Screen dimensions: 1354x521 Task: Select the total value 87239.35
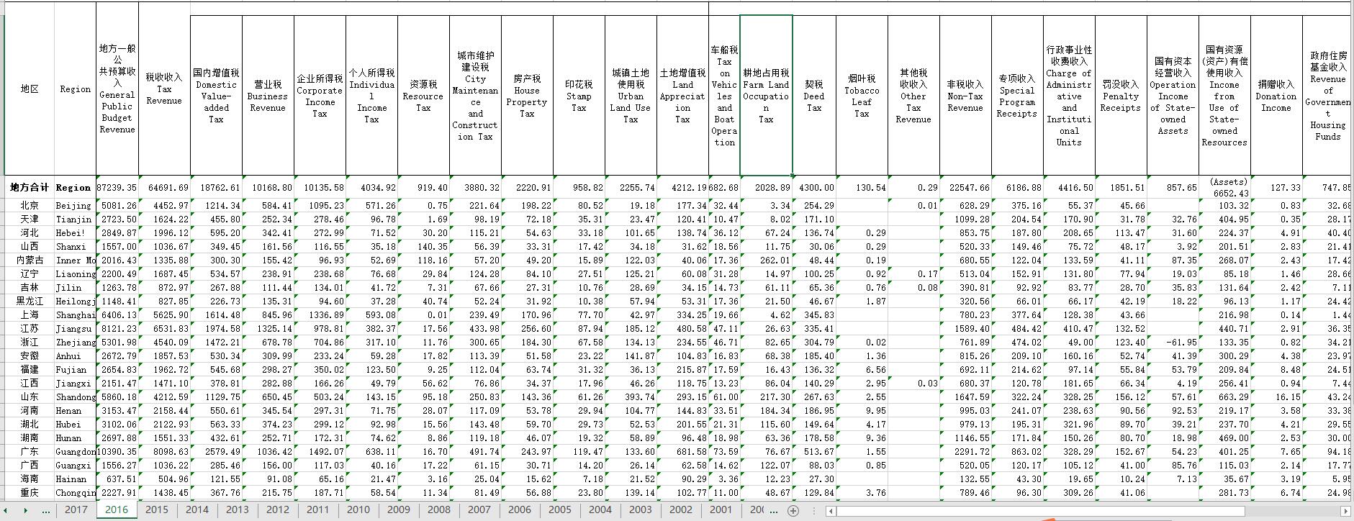pyautogui.click(x=117, y=187)
